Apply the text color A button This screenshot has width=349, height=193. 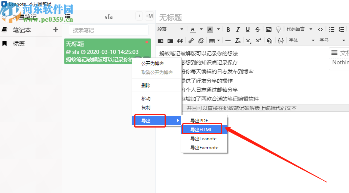[193, 30]
